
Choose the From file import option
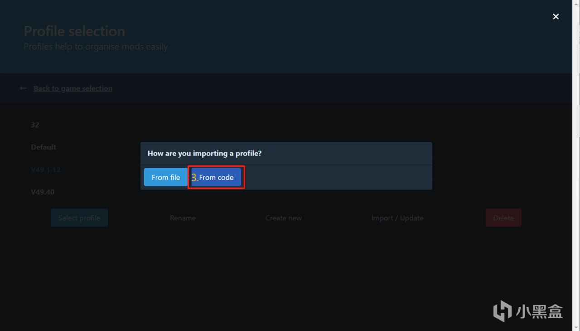(166, 177)
